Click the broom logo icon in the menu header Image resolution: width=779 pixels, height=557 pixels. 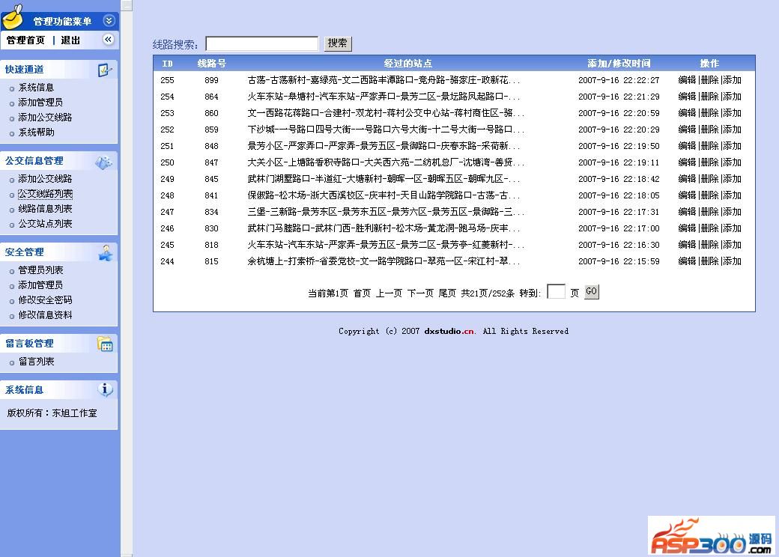(x=13, y=17)
